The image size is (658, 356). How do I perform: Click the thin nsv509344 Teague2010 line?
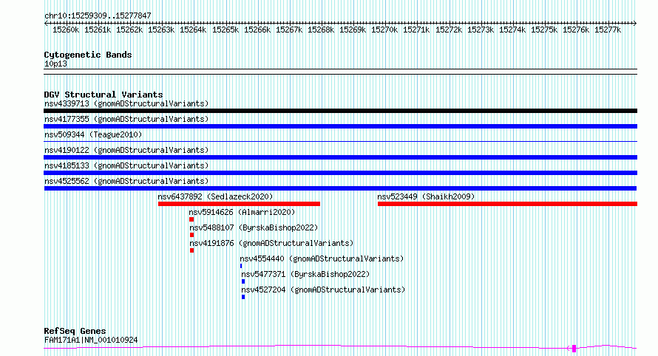[x=340, y=141]
